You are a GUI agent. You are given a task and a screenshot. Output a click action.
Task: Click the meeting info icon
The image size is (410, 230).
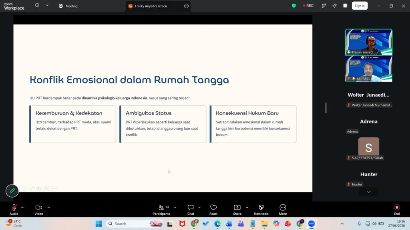click(37, 5)
